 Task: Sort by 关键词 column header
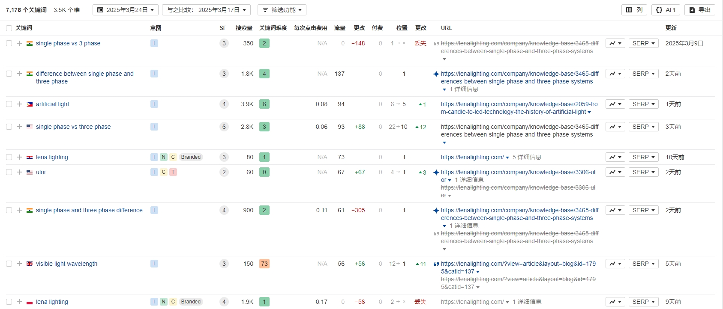point(24,28)
